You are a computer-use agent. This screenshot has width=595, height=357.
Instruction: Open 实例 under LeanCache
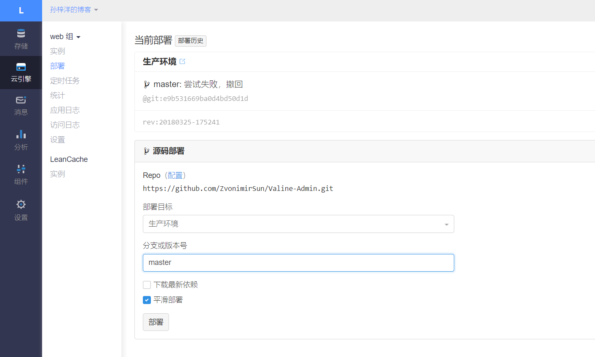click(58, 174)
